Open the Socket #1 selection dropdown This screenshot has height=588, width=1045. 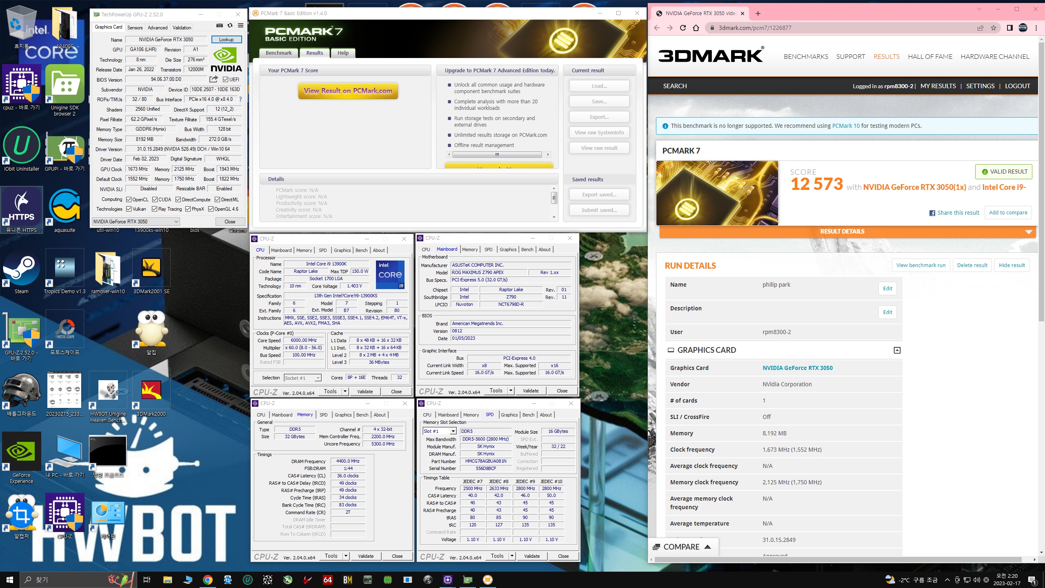(302, 378)
